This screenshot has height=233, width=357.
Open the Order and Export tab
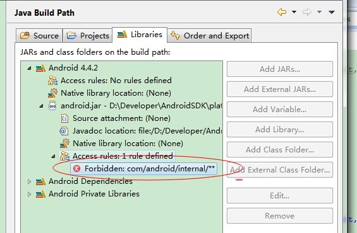(210, 36)
